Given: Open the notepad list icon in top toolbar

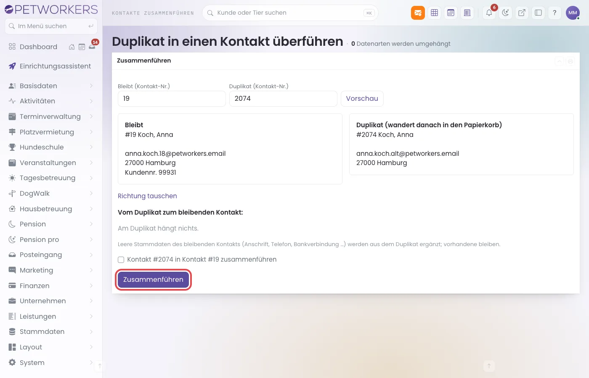Looking at the screenshot, I should pos(467,13).
